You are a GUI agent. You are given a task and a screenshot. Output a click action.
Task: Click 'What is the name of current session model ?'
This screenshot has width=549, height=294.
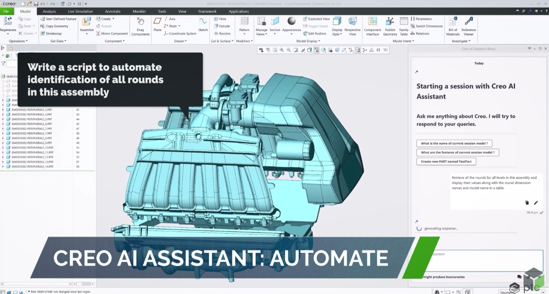pos(454,143)
